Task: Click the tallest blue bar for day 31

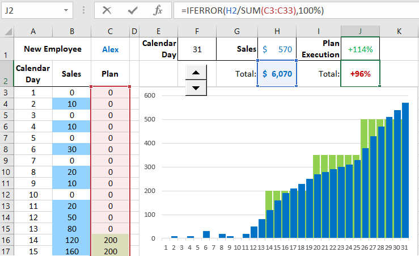Action: point(405,170)
